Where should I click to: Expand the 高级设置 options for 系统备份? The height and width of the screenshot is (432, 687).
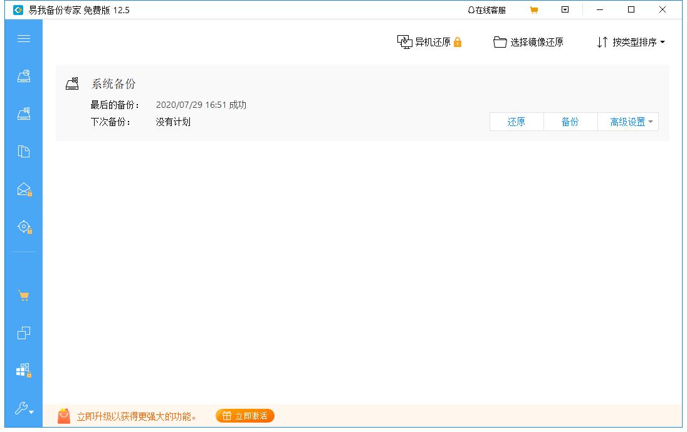point(627,122)
